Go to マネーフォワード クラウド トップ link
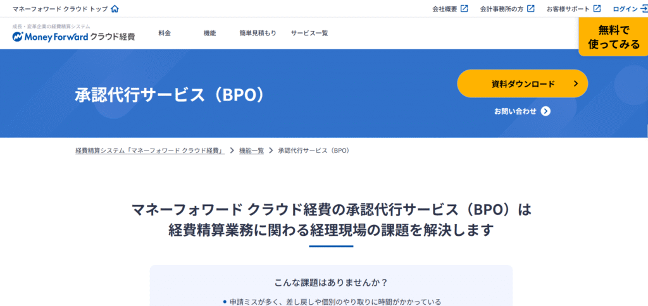The image size is (648, 306). (60, 9)
